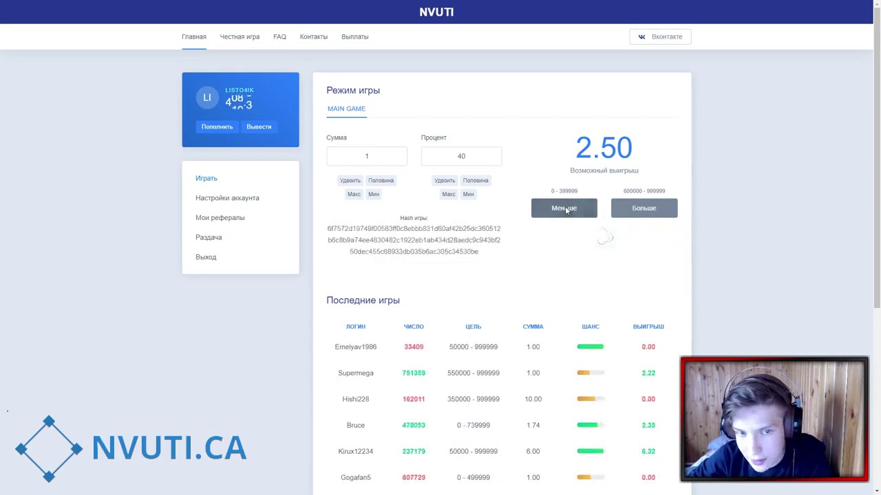The height and width of the screenshot is (495, 881).
Task: Click the Вконтакте login button
Action: pos(660,37)
